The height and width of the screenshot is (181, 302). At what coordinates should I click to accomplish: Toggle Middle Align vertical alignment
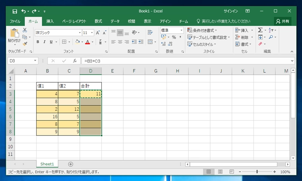click(120, 32)
